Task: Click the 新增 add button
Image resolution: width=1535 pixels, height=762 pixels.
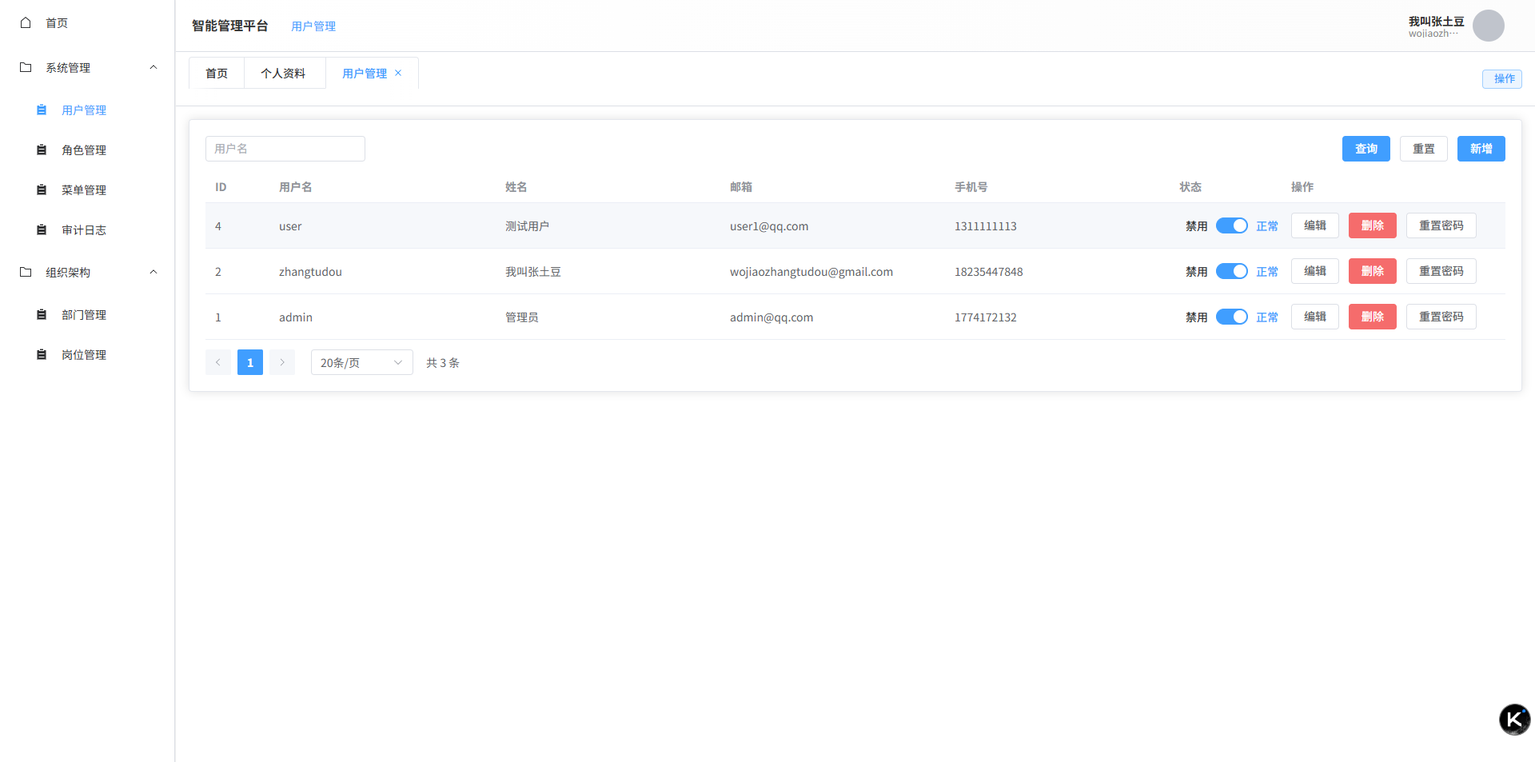Action: (1481, 149)
